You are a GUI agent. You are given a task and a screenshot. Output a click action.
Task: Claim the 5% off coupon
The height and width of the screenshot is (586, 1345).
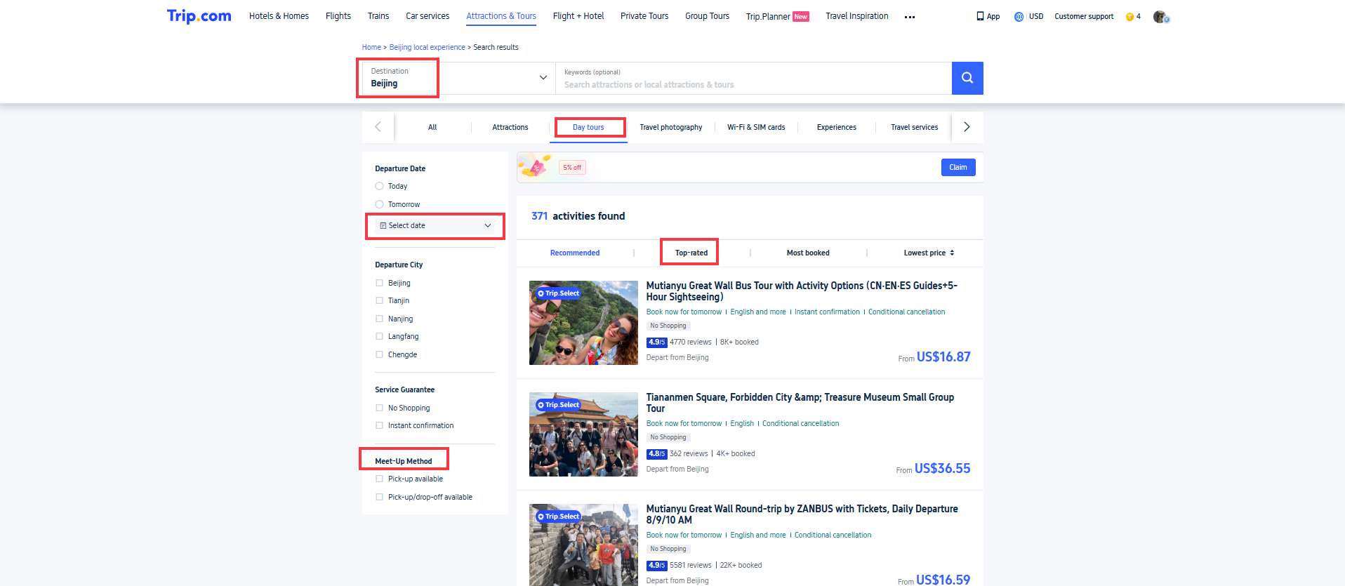click(958, 168)
